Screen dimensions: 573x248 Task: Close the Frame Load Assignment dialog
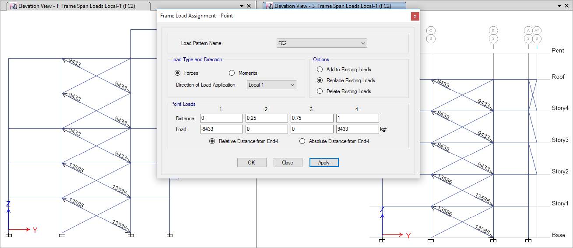coord(415,16)
